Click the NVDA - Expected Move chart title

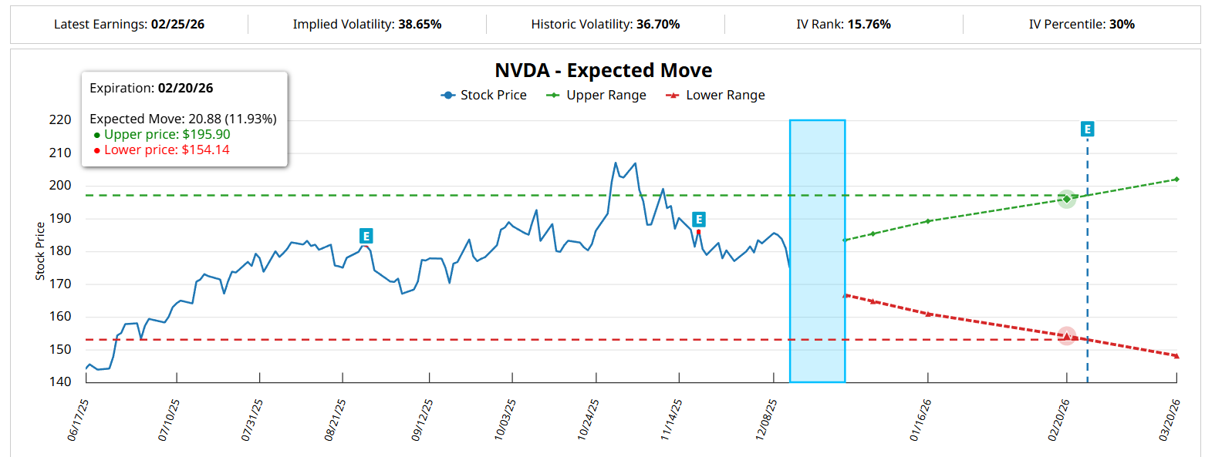point(603,71)
